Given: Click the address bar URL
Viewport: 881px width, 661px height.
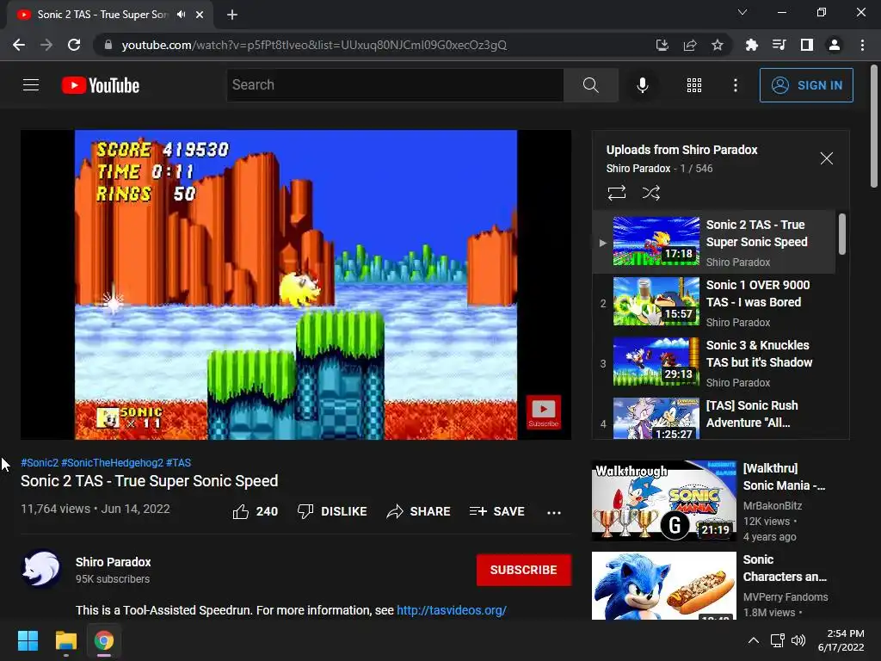Looking at the screenshot, I should pos(314,45).
